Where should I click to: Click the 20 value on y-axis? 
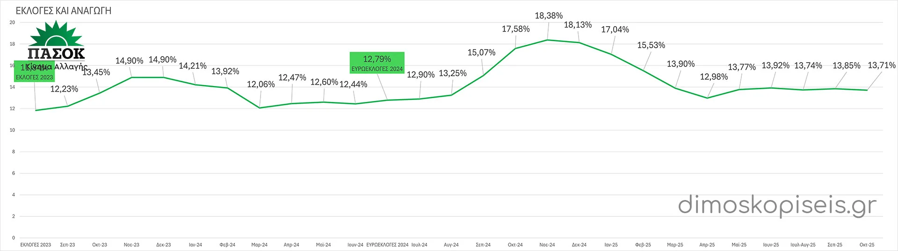[x=12, y=22]
